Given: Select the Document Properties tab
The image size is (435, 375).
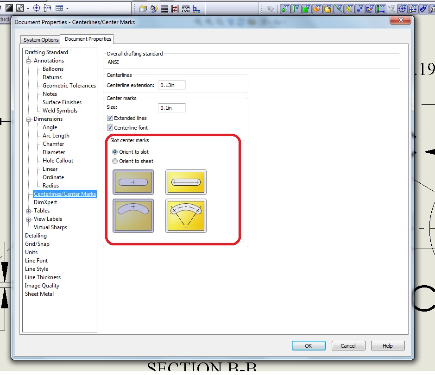Looking at the screenshot, I should coord(88,39).
